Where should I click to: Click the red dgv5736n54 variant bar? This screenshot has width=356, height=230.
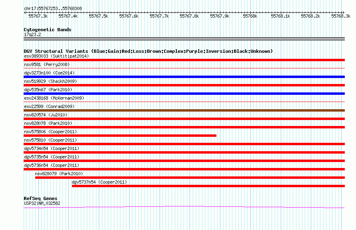[184, 169]
